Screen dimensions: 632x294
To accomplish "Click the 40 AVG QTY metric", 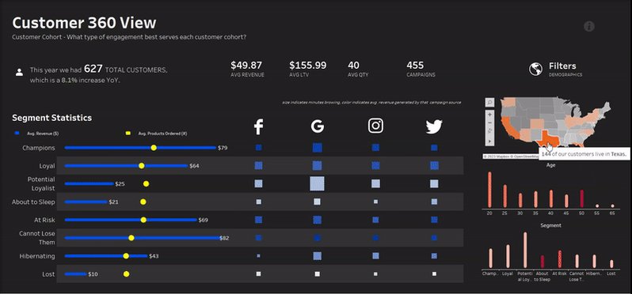I will [358, 69].
